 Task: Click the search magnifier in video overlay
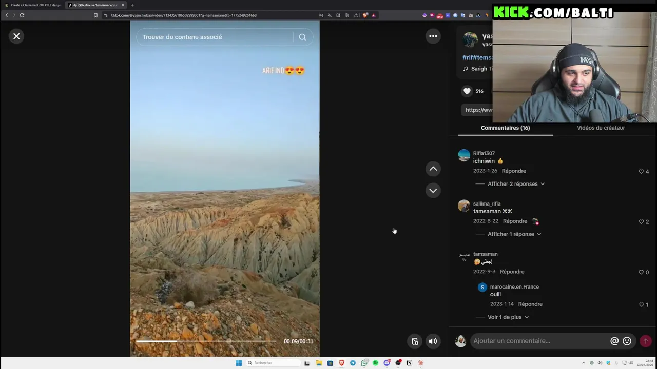point(302,37)
